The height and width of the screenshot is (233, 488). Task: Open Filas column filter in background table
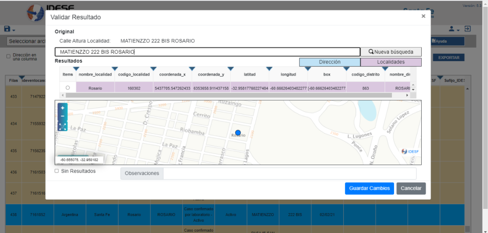click(22, 77)
